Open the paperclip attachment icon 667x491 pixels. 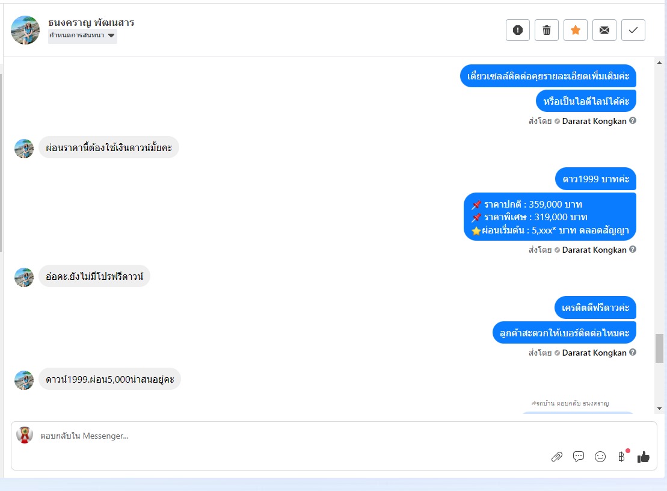(557, 457)
